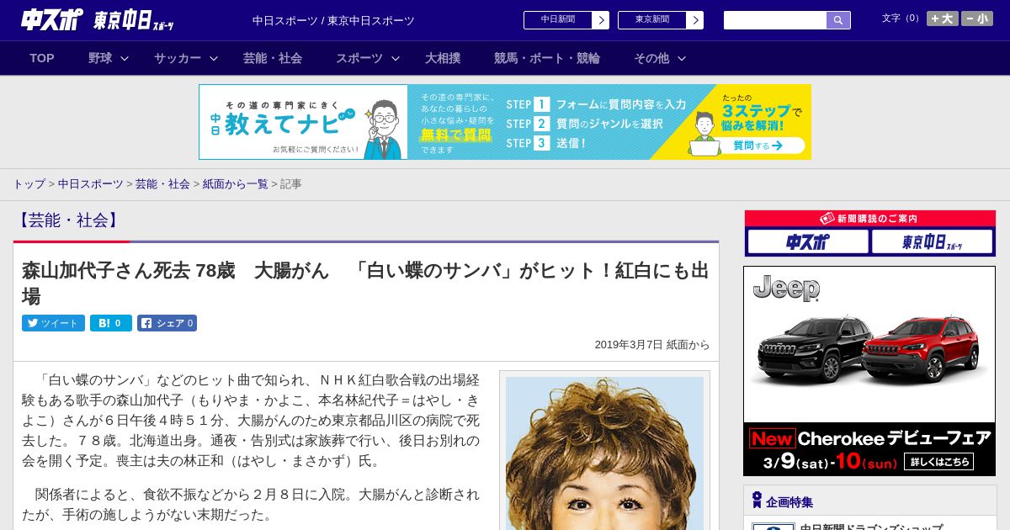Image resolution: width=1010 pixels, height=530 pixels.
Task: Bookmark article with Hatena B! button
Action: pos(111,323)
